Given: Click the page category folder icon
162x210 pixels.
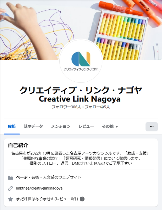Looking at the screenshot, I should click(10, 178).
